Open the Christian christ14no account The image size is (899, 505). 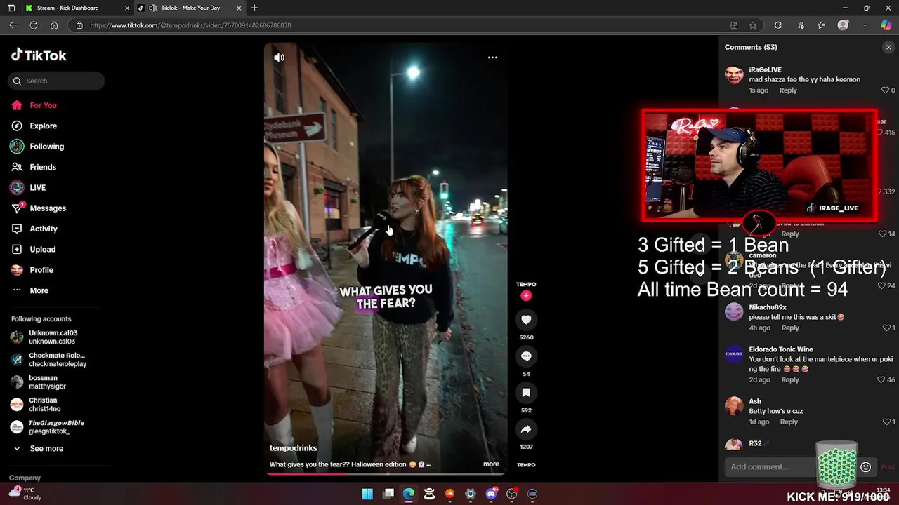pyautogui.click(x=36, y=405)
